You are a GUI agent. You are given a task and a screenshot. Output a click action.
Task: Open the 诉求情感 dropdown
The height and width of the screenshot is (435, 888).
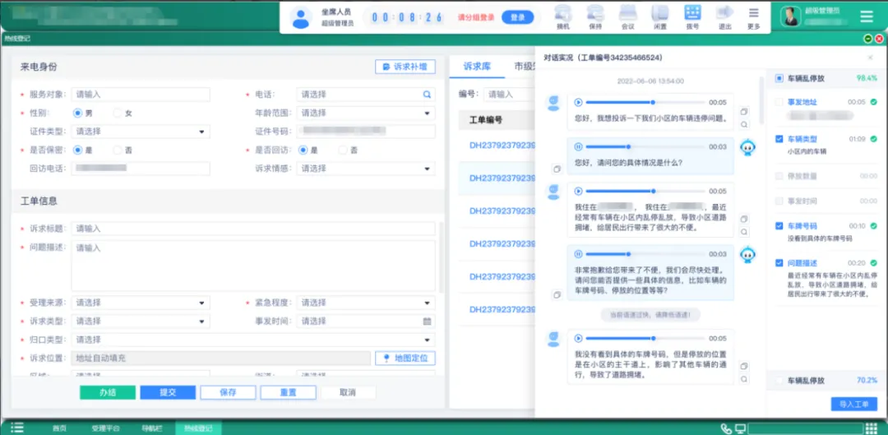click(365, 169)
